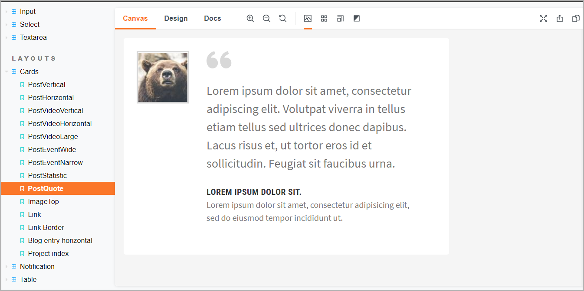Image resolution: width=584 pixels, height=291 pixels.
Task: Enter fullscreen using the expand arrows icon
Action: 543,19
